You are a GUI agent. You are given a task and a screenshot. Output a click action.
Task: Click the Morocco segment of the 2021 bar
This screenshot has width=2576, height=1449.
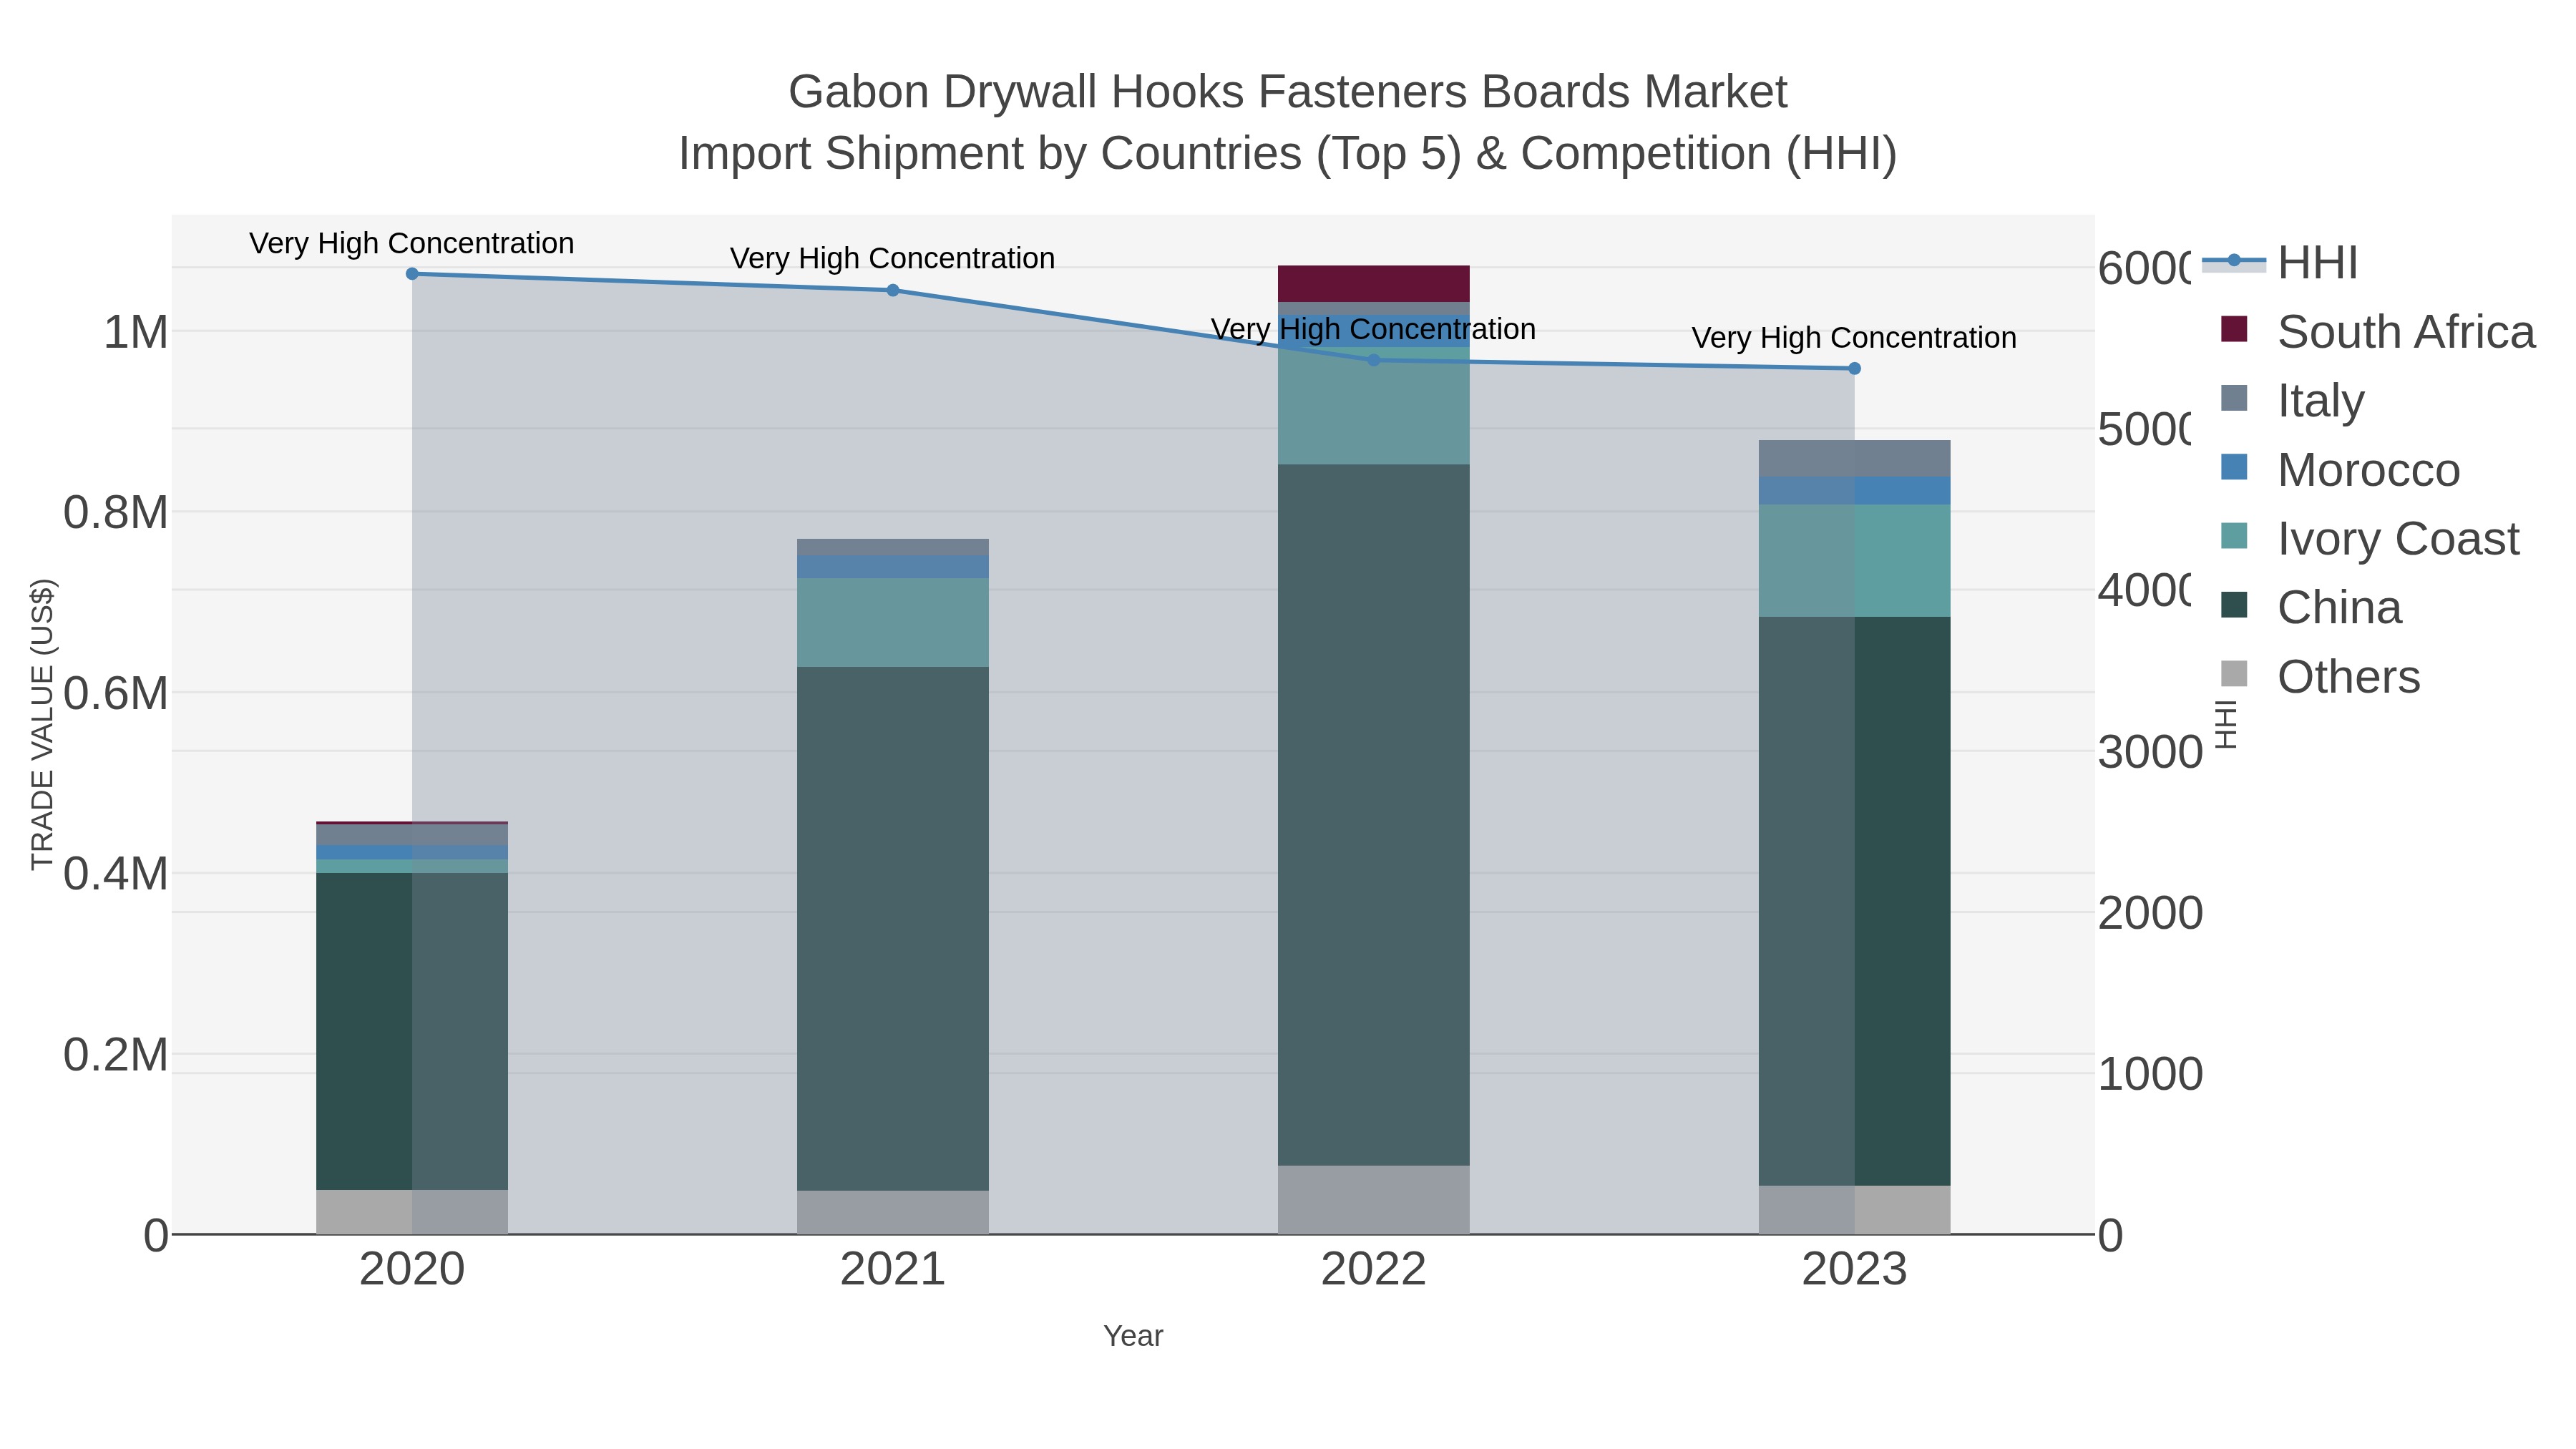coord(893,567)
